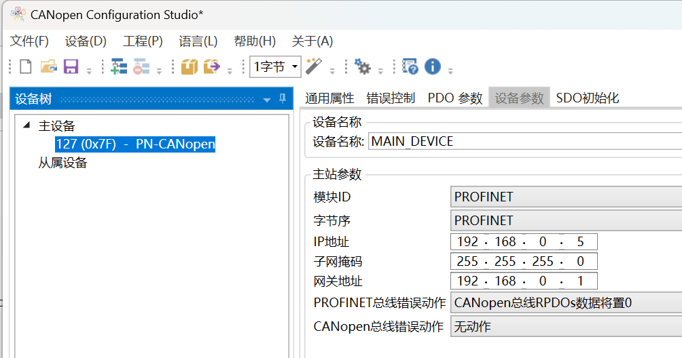Open an existing project with the folder icon
682x358 pixels.
49,67
